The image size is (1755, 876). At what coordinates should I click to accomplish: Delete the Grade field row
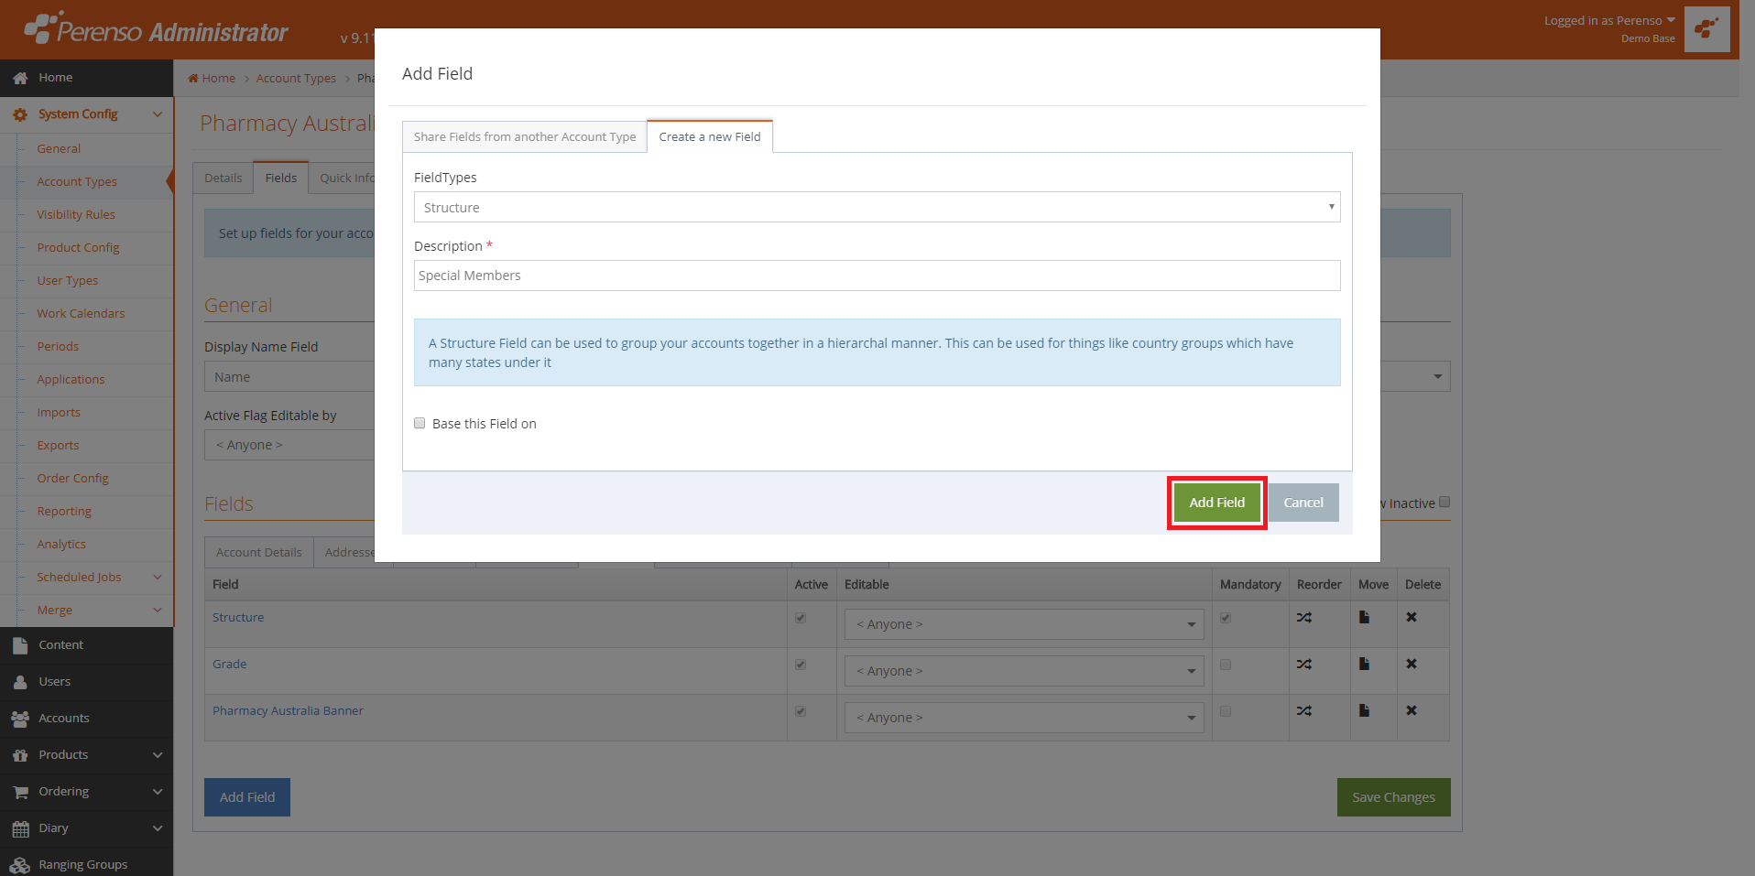1412,665
